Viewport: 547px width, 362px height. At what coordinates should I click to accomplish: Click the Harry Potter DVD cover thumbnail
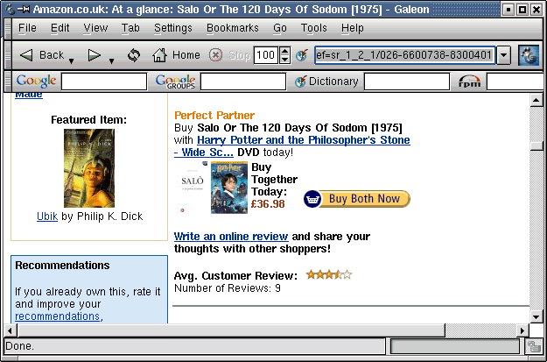[x=229, y=188]
